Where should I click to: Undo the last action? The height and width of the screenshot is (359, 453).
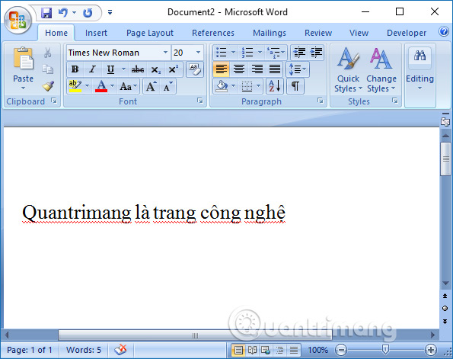pyautogui.click(x=63, y=12)
